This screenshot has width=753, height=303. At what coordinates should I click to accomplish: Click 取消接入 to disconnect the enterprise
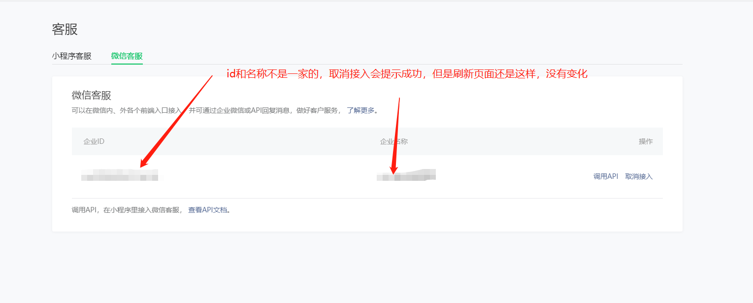[x=639, y=176]
